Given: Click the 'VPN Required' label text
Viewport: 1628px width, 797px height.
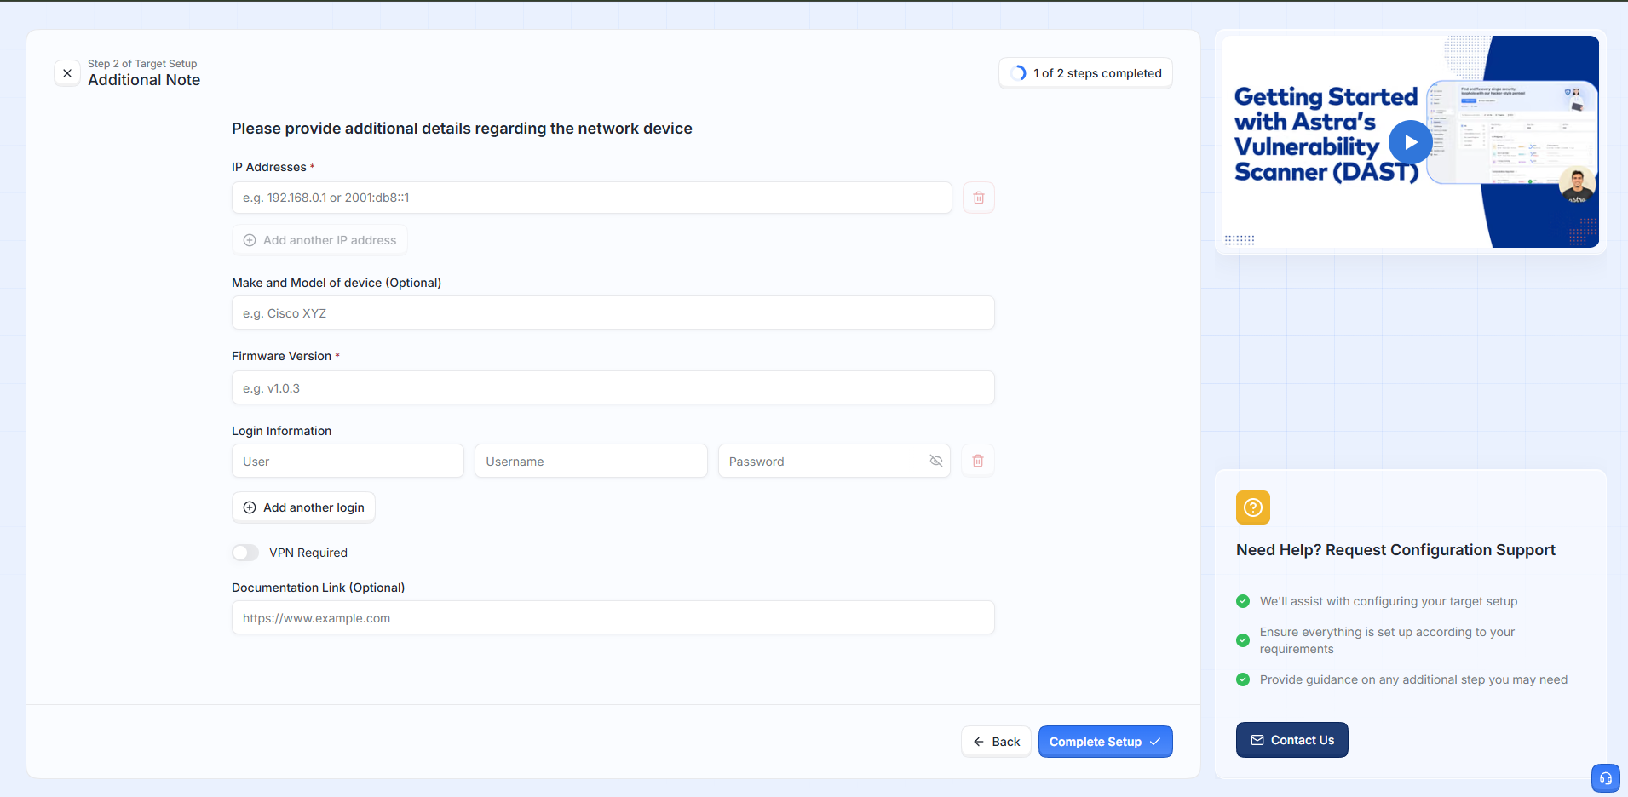Looking at the screenshot, I should click(308, 553).
